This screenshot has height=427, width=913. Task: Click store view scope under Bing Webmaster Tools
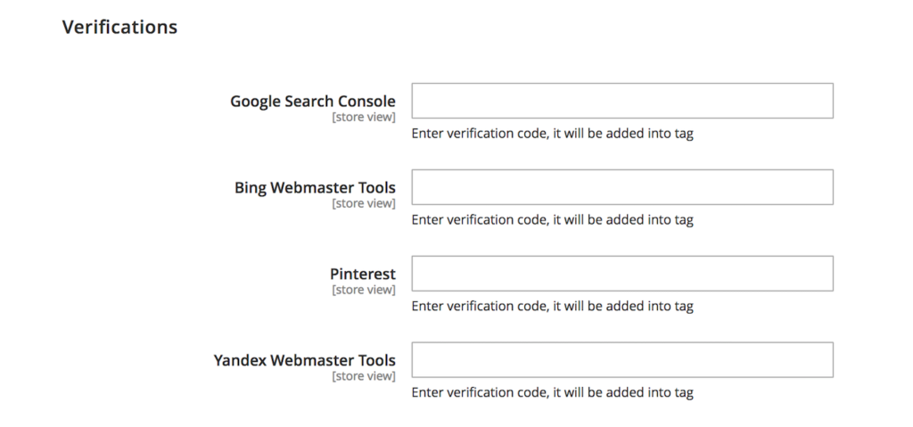(364, 203)
